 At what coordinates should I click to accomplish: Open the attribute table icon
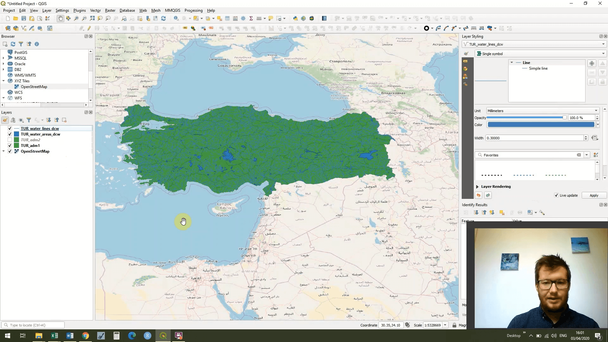[x=227, y=18]
